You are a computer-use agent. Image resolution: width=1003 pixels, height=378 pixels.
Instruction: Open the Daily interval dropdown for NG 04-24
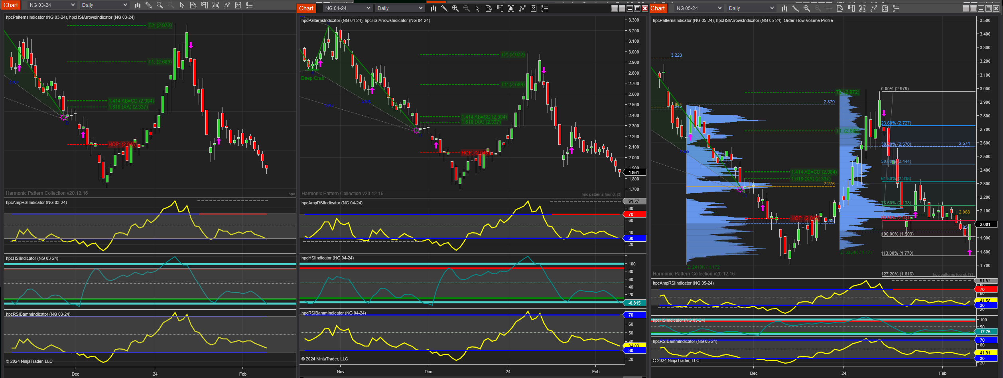coord(400,8)
